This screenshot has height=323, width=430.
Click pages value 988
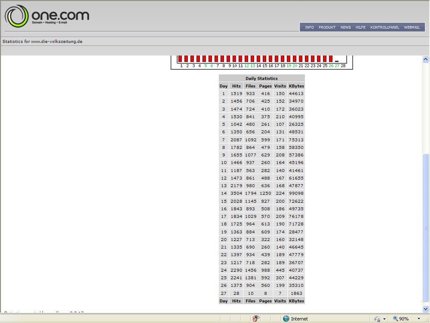point(265,270)
